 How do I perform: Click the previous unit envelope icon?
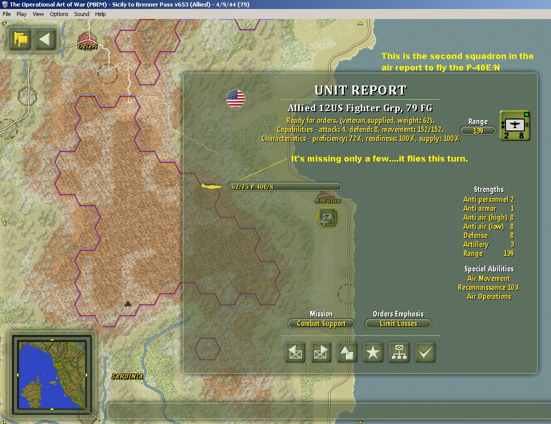pos(295,352)
